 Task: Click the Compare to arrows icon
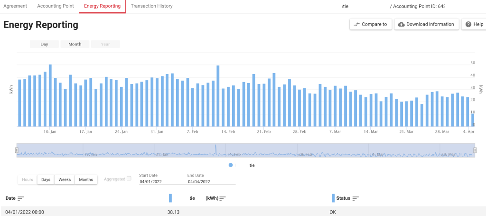click(x=356, y=24)
